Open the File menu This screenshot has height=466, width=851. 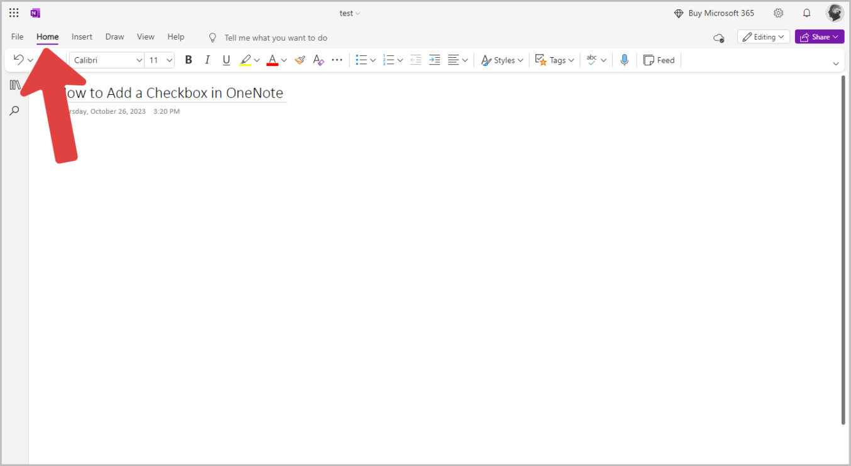pos(18,37)
